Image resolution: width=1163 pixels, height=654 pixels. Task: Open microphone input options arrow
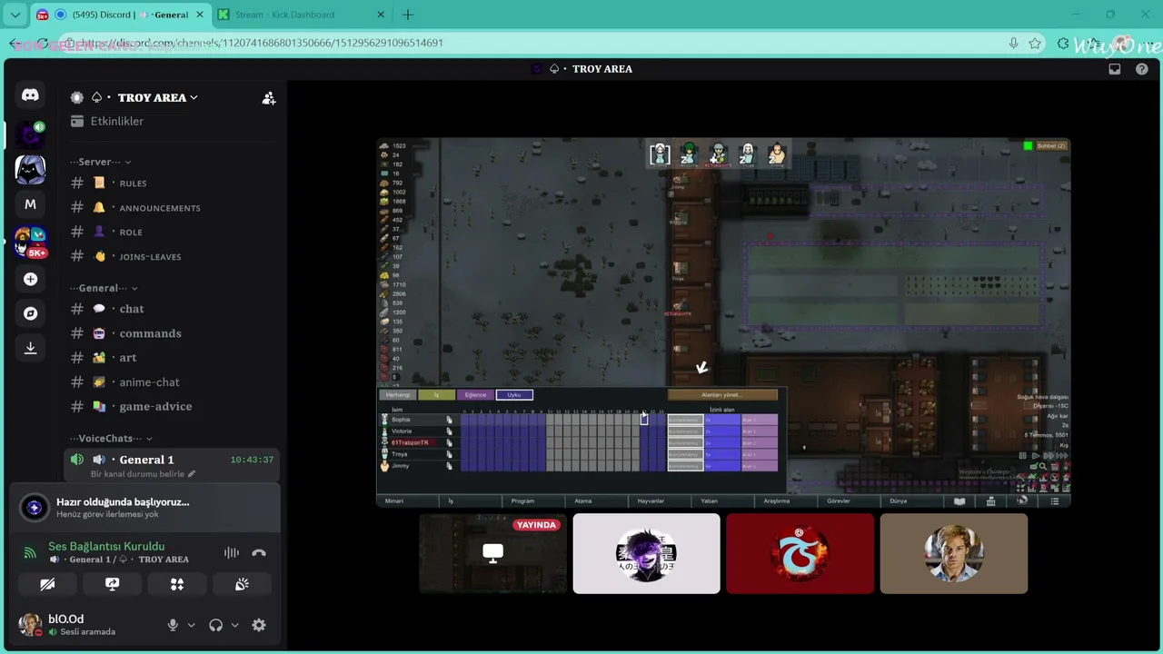(x=191, y=625)
